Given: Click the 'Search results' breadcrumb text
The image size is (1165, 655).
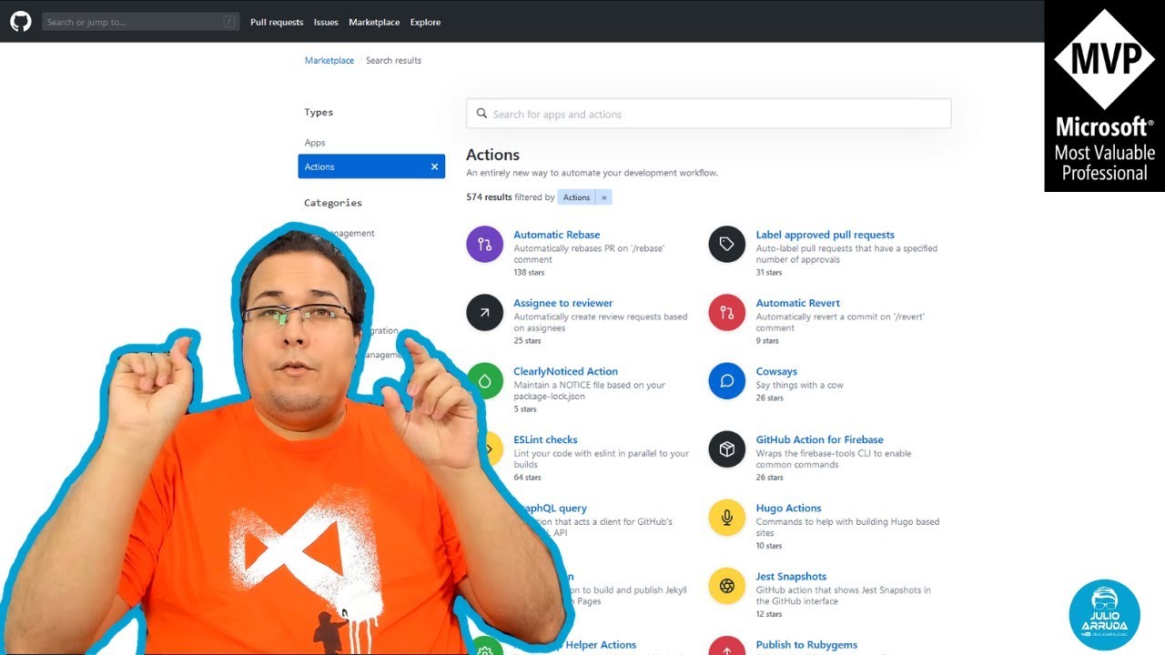Looking at the screenshot, I should [x=393, y=60].
